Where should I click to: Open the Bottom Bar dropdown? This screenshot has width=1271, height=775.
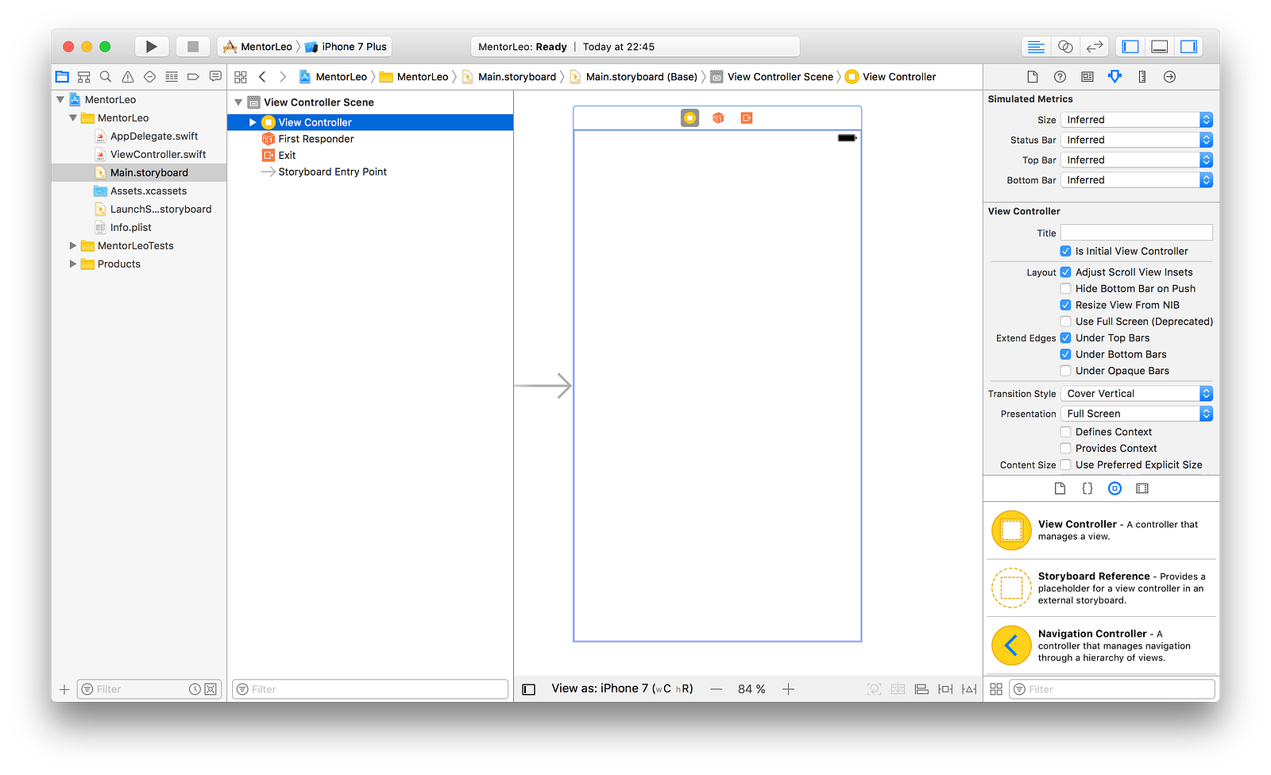[x=1137, y=180]
